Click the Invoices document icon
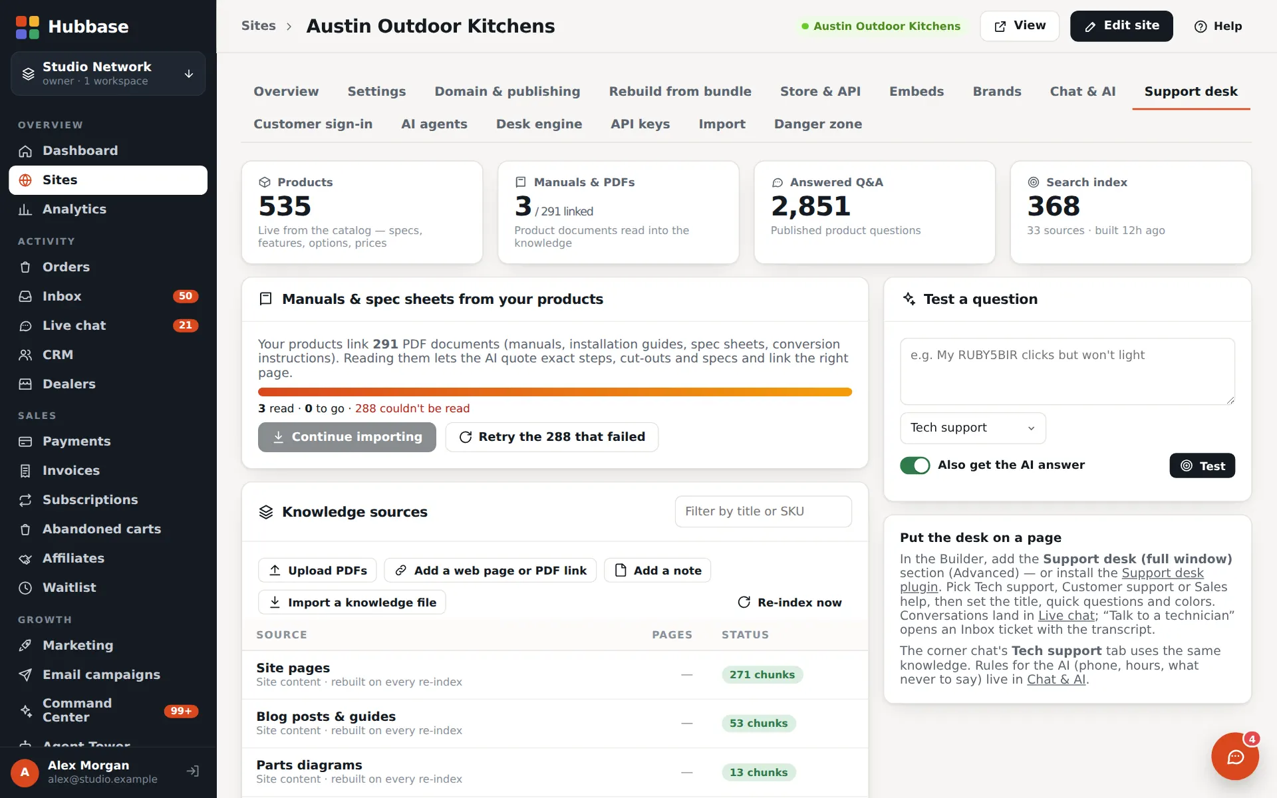Viewport: 1277px width, 798px height. [x=25, y=471]
